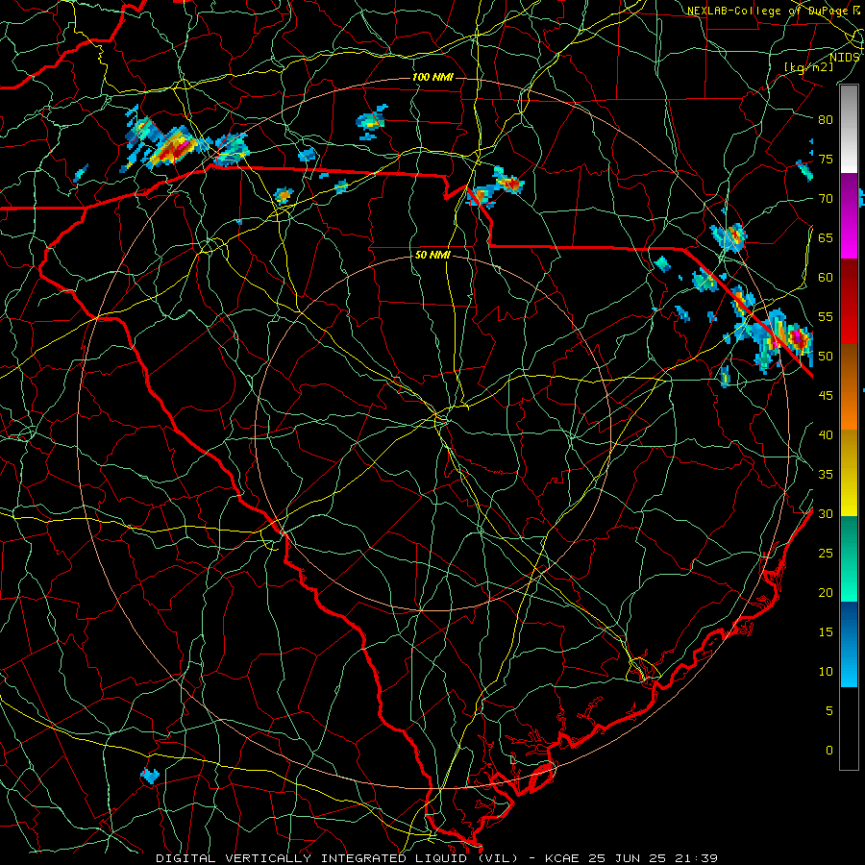The height and width of the screenshot is (865, 865).
Task: Pick the teal green segment of the color bar
Action: 849,558
